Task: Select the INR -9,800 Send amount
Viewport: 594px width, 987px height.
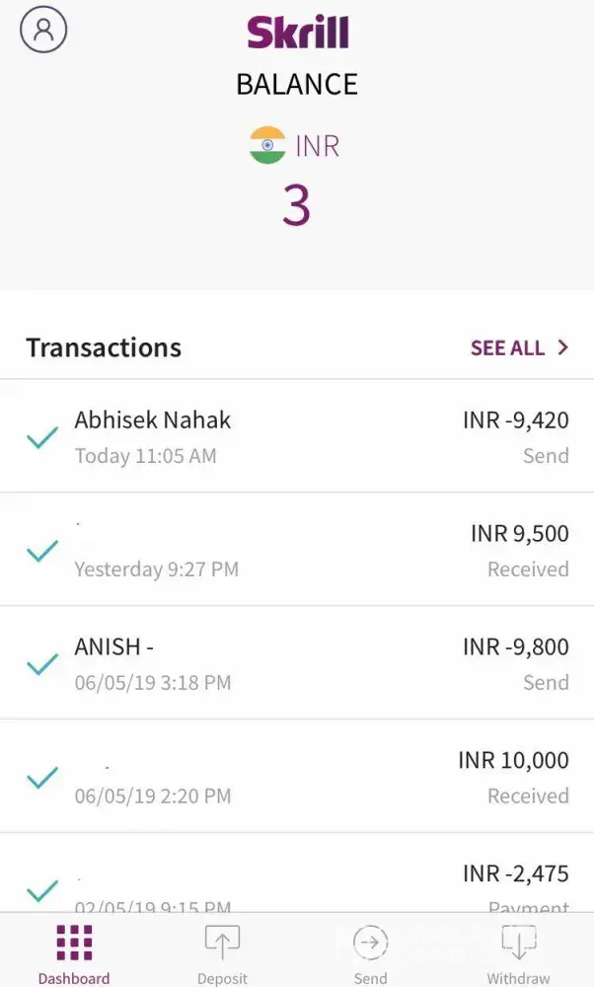Action: [515, 647]
